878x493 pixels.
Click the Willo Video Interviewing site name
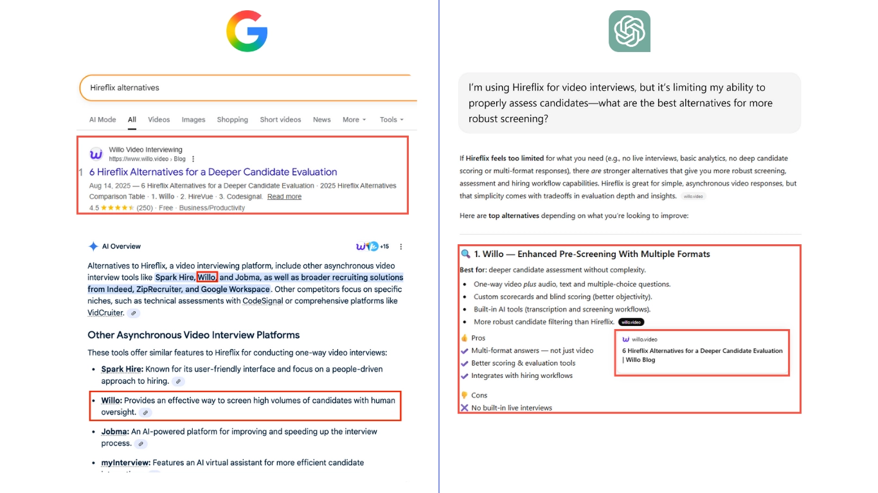point(145,150)
